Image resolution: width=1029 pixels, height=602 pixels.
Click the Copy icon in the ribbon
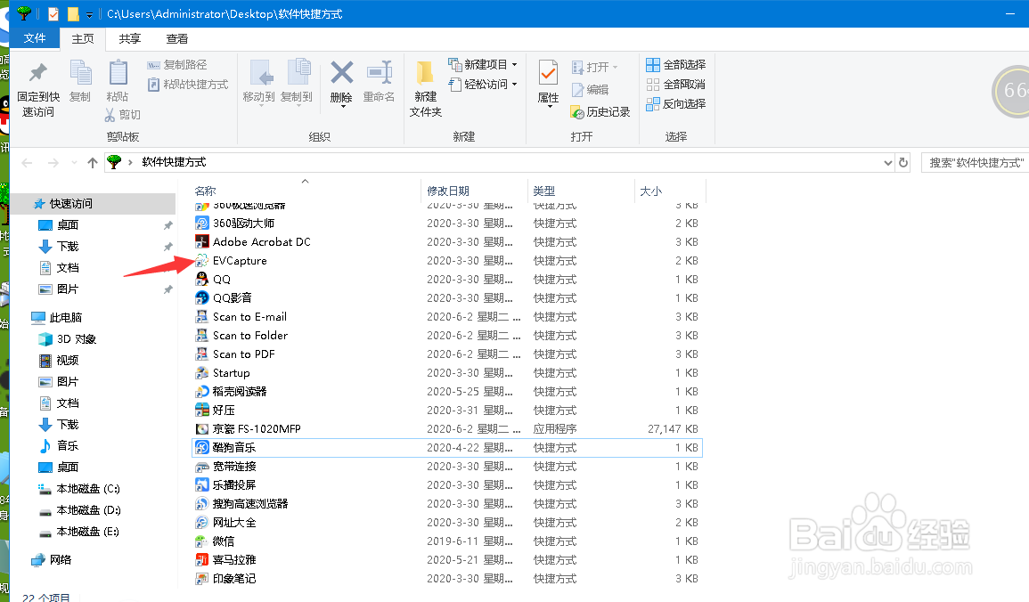coord(81,72)
